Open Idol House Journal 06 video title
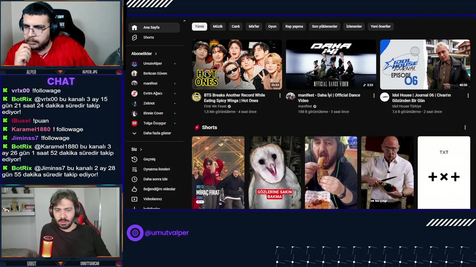The height and width of the screenshot is (267, 476). 421,98
